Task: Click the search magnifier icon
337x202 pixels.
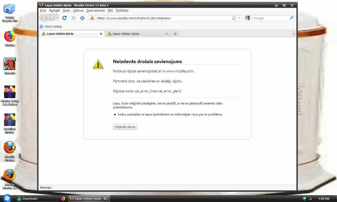Action: [291, 18]
